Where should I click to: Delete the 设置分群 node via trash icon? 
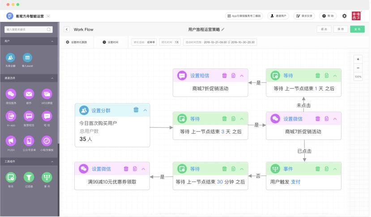click(136, 110)
